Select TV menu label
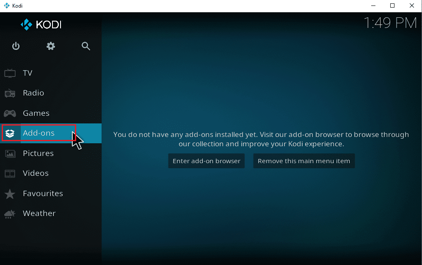The height and width of the screenshot is (265, 422). click(x=28, y=73)
